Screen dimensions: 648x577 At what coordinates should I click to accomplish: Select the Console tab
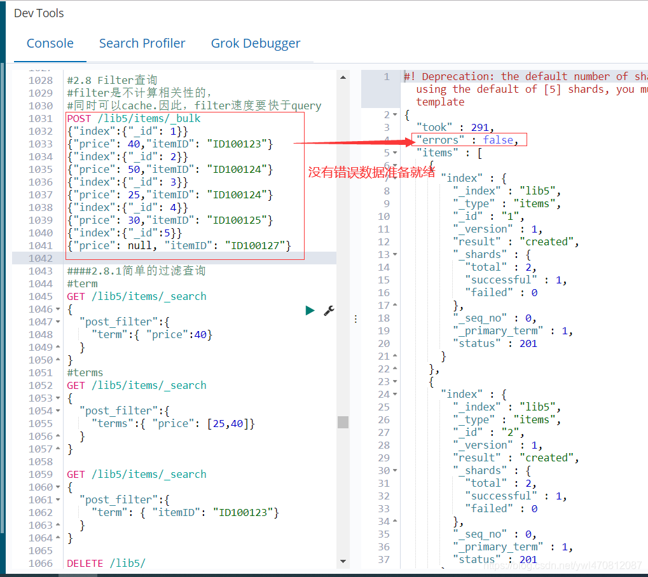(50, 43)
